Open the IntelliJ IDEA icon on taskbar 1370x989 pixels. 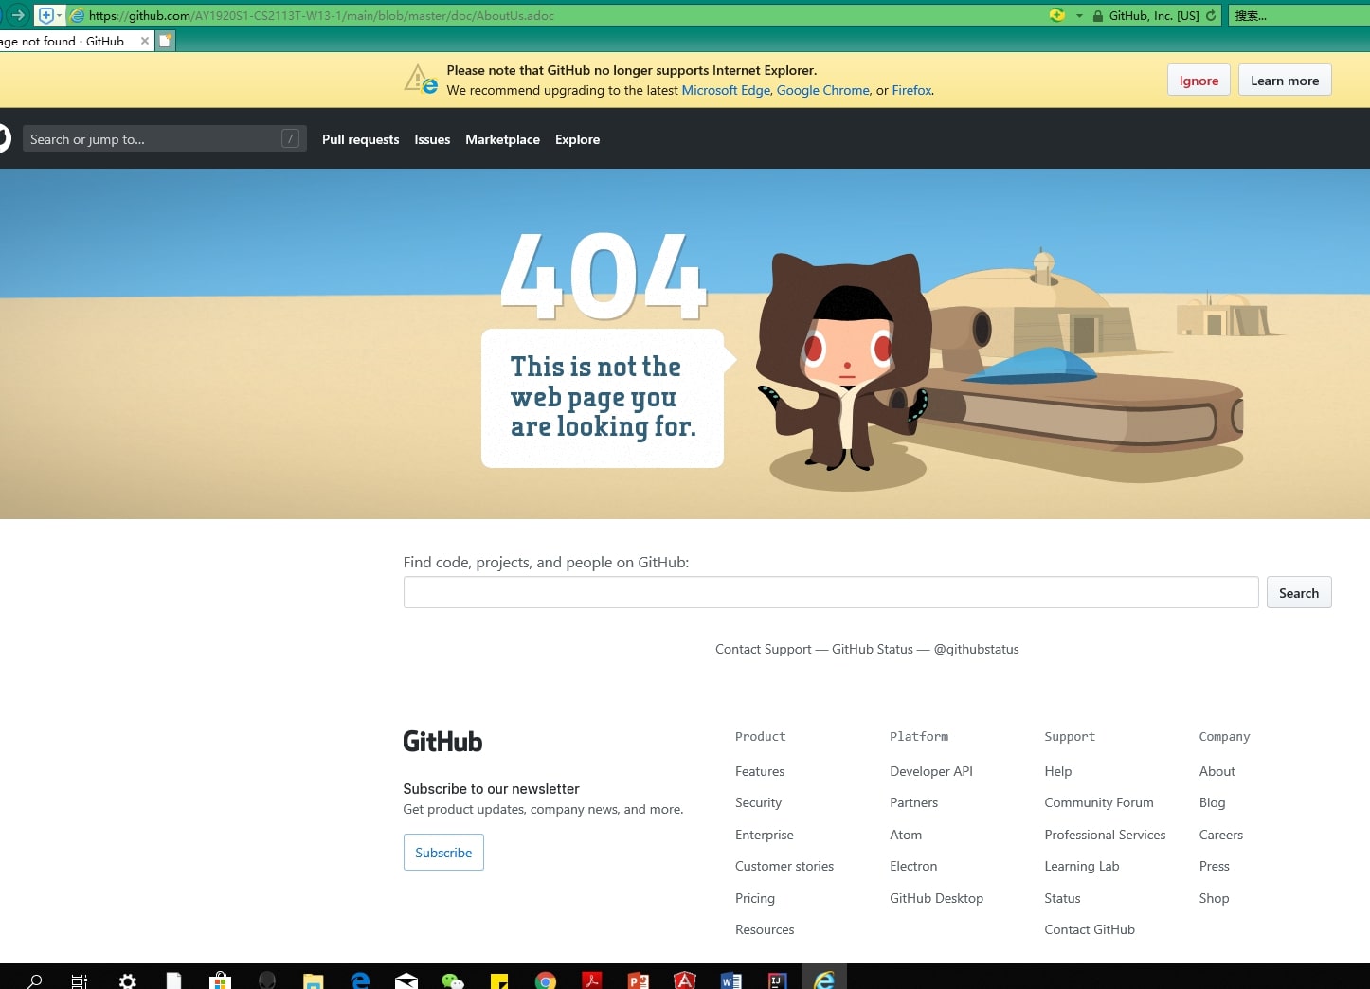[x=778, y=980]
